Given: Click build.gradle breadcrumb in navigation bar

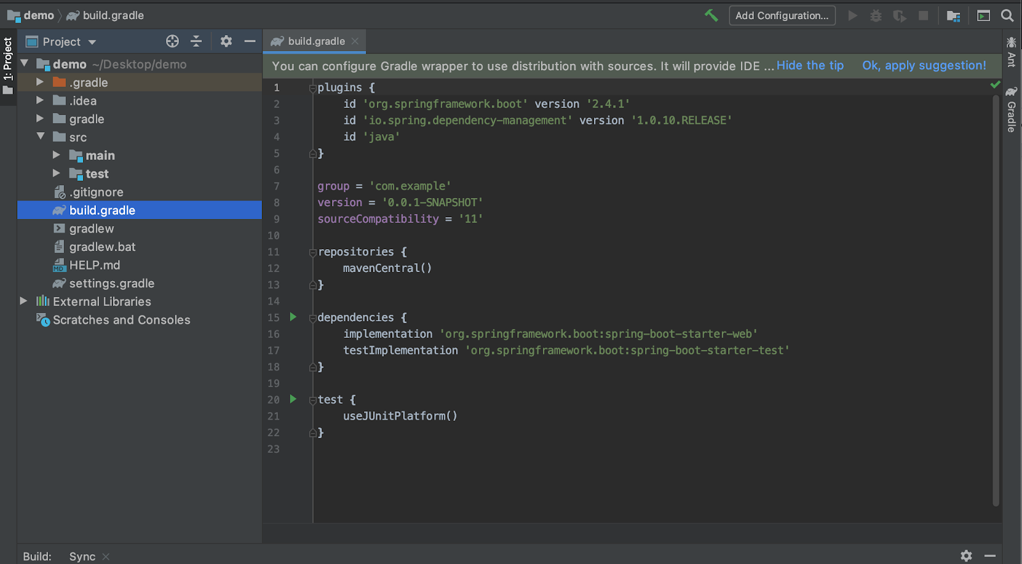Looking at the screenshot, I should click(x=105, y=15).
